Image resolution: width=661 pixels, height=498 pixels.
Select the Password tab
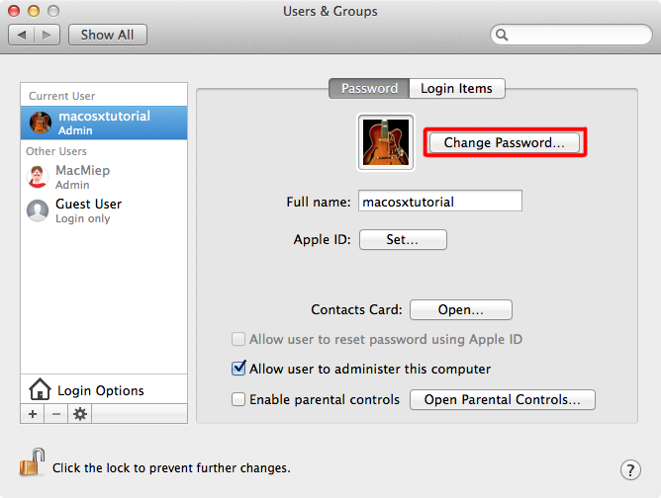point(369,88)
